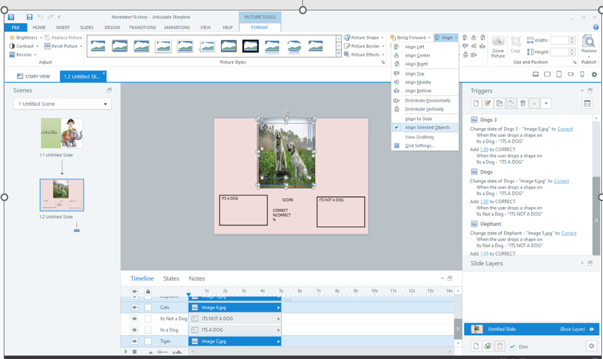Select the thick black frame picture style
This screenshot has height=359, width=603.
[x=250, y=46]
